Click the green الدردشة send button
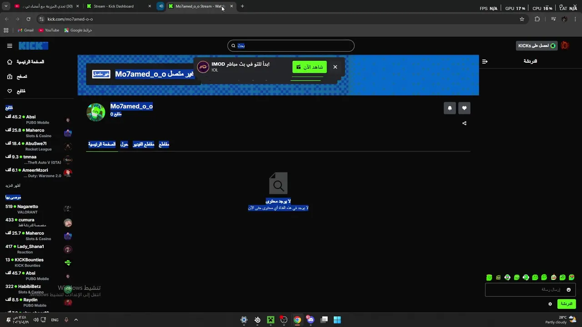This screenshot has height=327, width=582. pos(566,304)
